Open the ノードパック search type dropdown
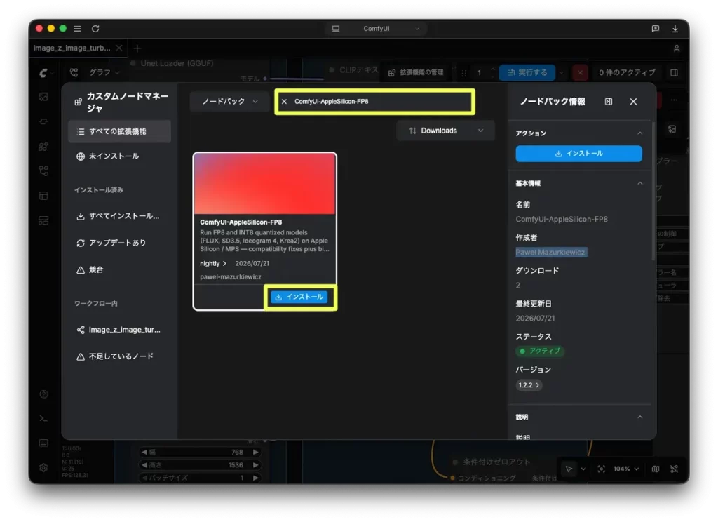This screenshot has height=522, width=718. point(230,101)
